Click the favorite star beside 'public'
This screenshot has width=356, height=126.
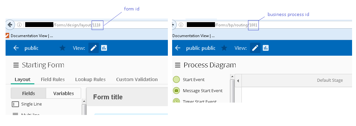click(62, 48)
